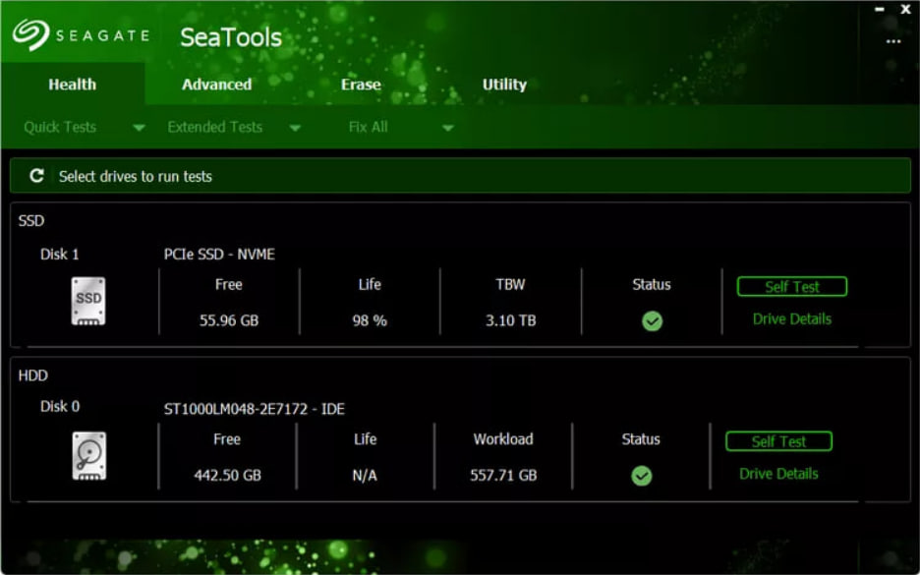Switch to the Health tab
920x575 pixels.
72,85
